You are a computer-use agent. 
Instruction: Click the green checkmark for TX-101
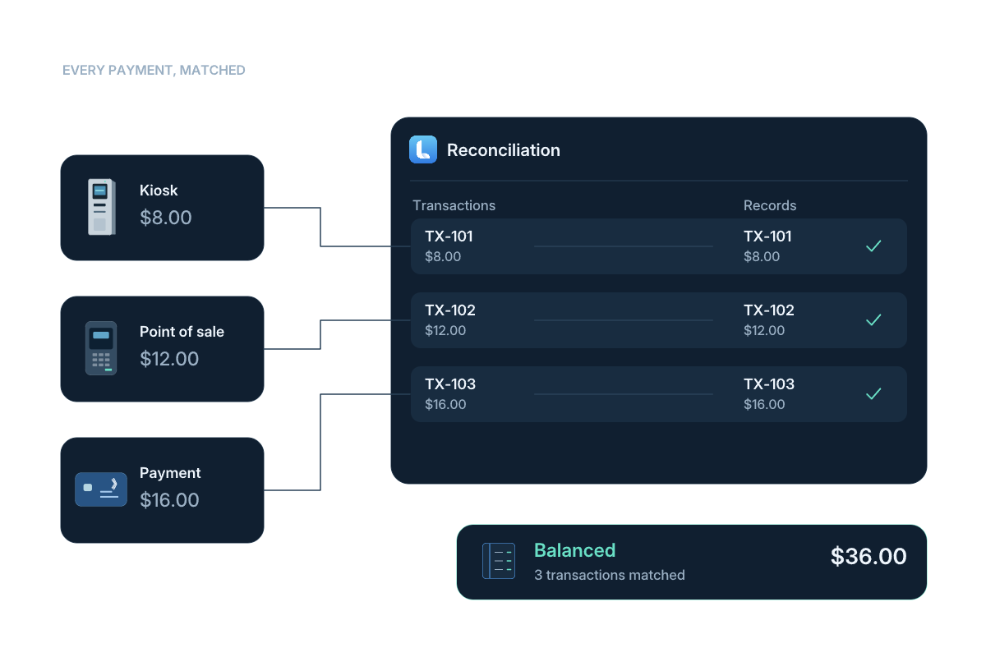click(873, 246)
